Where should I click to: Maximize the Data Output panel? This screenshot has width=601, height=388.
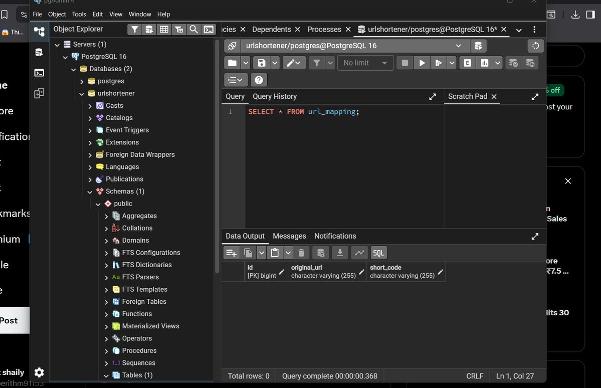click(x=535, y=237)
